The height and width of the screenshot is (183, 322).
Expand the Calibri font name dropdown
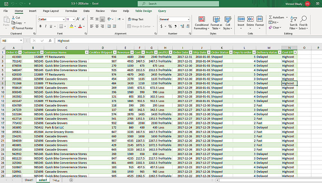[x=63, y=19]
